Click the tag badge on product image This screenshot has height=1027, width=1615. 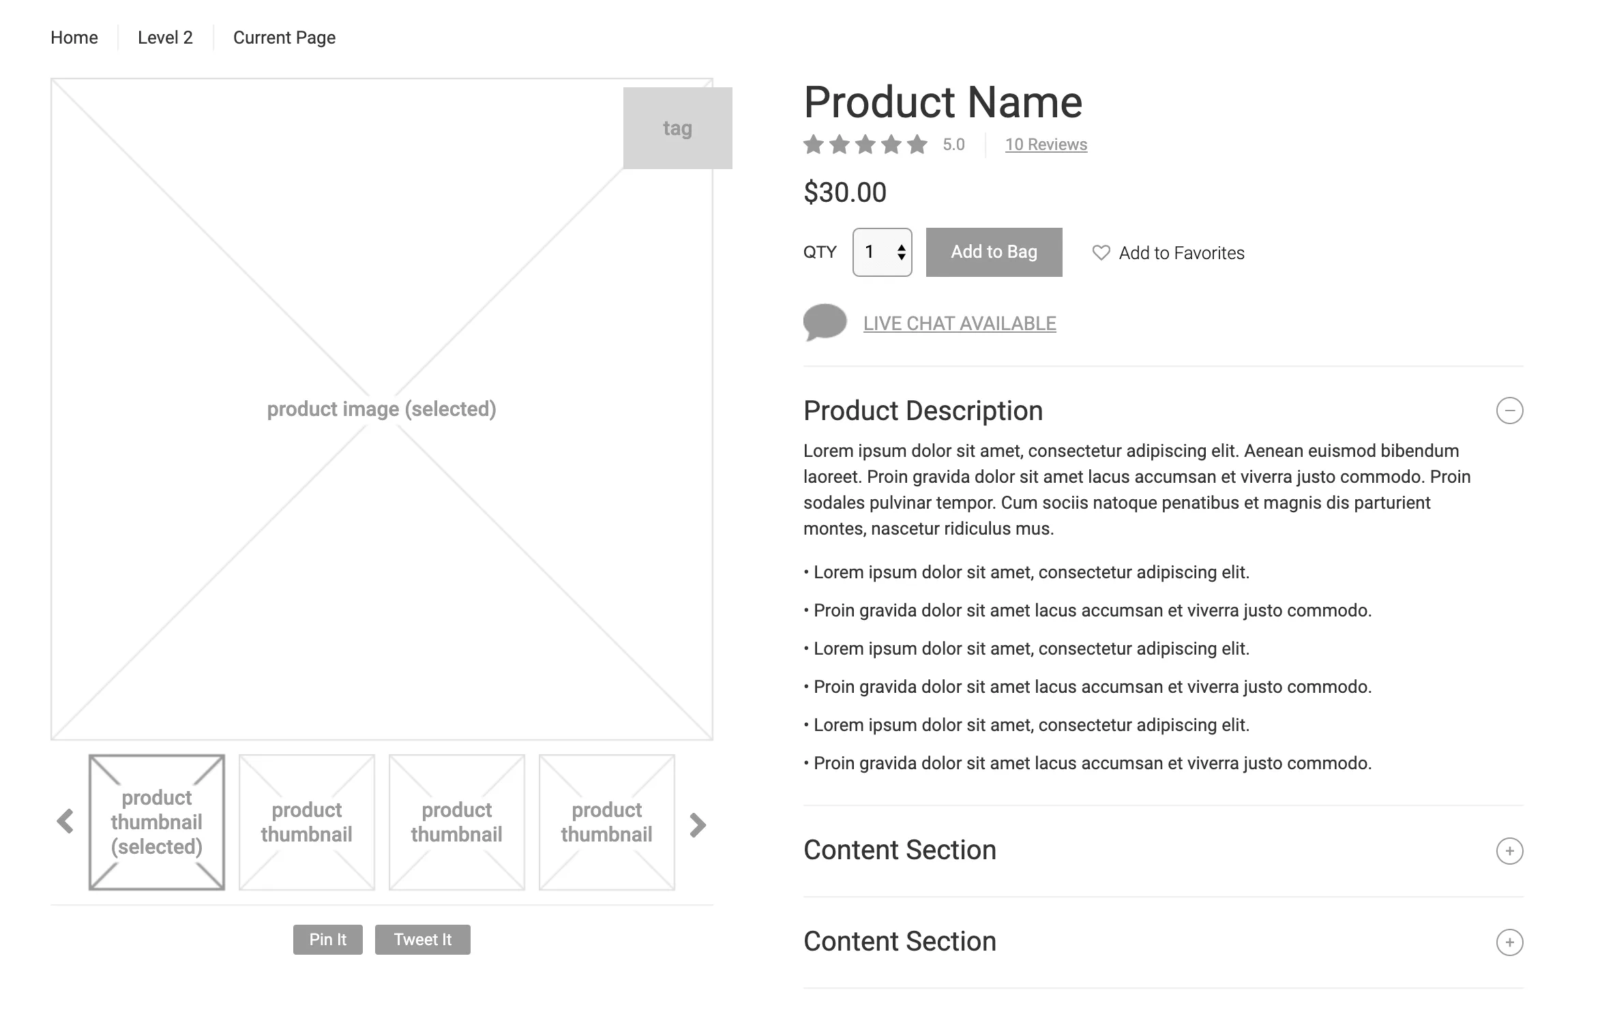pos(677,128)
